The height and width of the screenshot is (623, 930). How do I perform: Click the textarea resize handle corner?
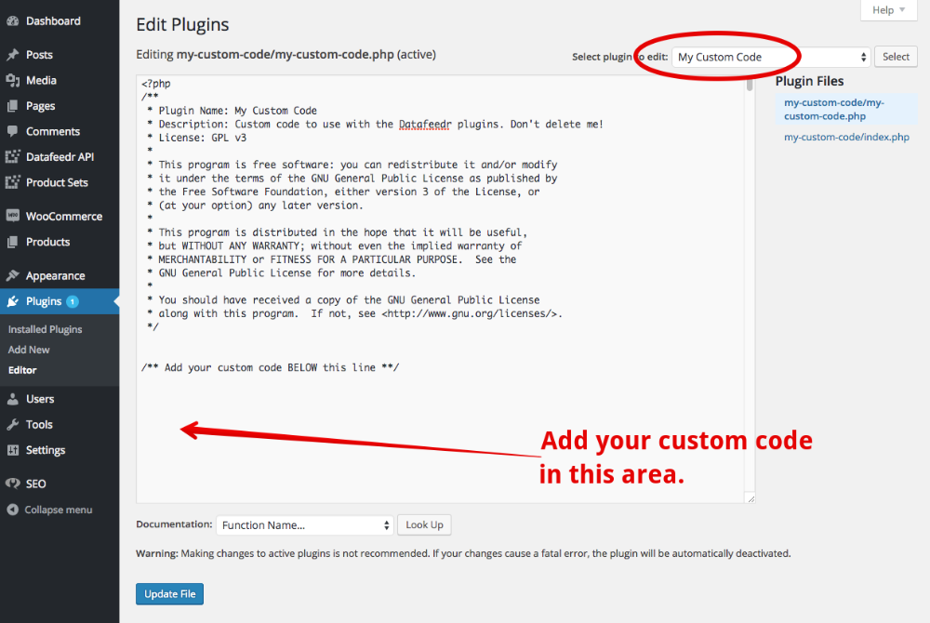[751, 498]
